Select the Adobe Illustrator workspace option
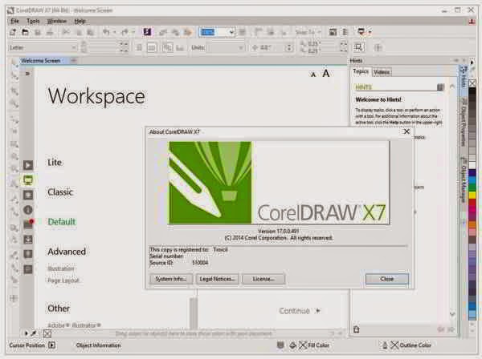 tap(74, 325)
